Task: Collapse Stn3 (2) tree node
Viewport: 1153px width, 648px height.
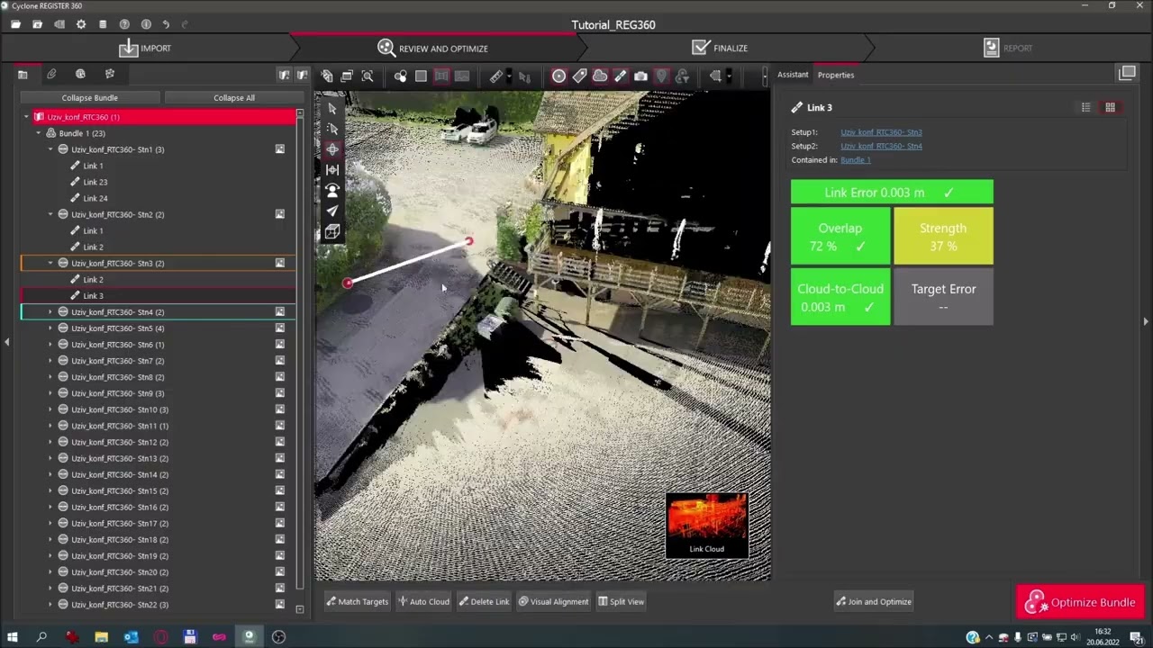Action: (x=50, y=263)
